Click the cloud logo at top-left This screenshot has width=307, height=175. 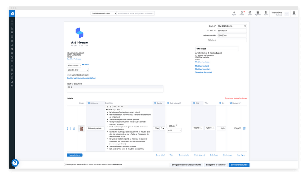point(12,14)
